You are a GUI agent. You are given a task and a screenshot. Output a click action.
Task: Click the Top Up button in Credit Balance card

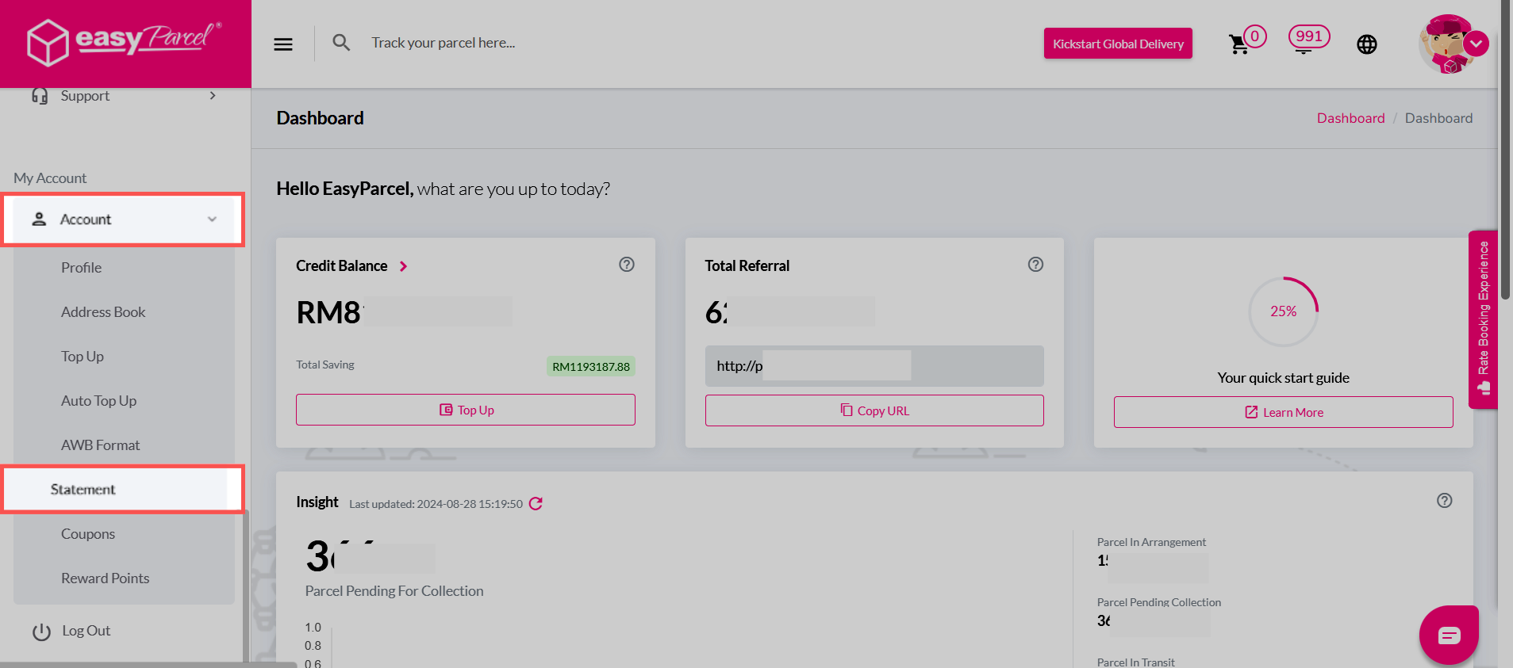pos(466,410)
